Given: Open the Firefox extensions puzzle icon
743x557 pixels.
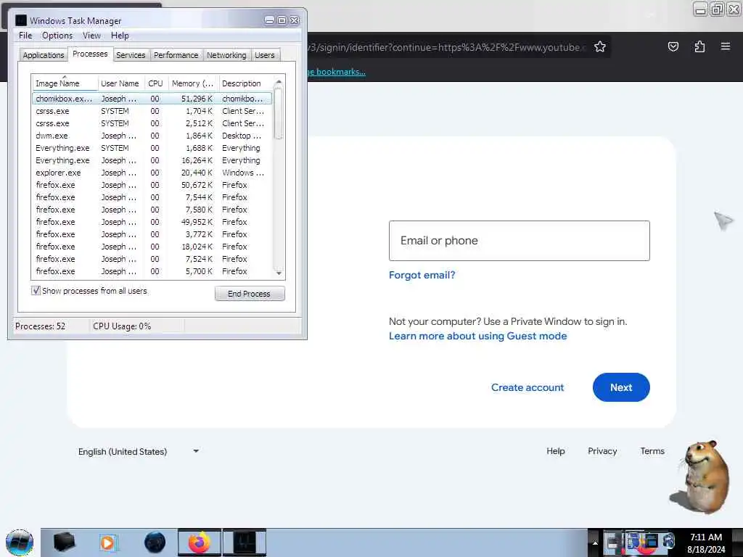Looking at the screenshot, I should point(699,46).
